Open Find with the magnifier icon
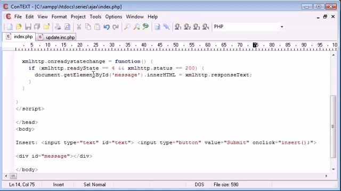 [127, 27]
